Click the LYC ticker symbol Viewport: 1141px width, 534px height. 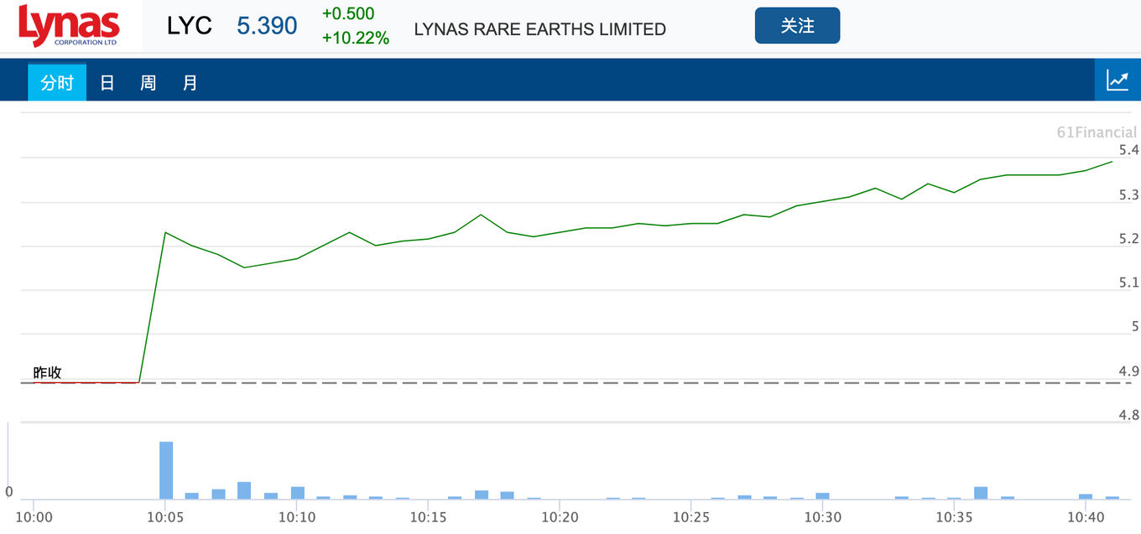click(190, 26)
